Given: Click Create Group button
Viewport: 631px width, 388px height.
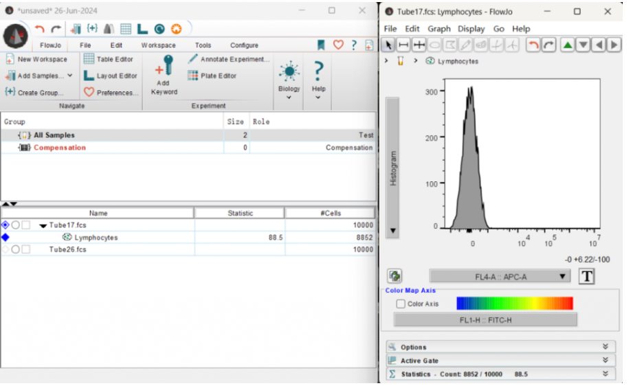Looking at the screenshot, I should pos(34,93).
